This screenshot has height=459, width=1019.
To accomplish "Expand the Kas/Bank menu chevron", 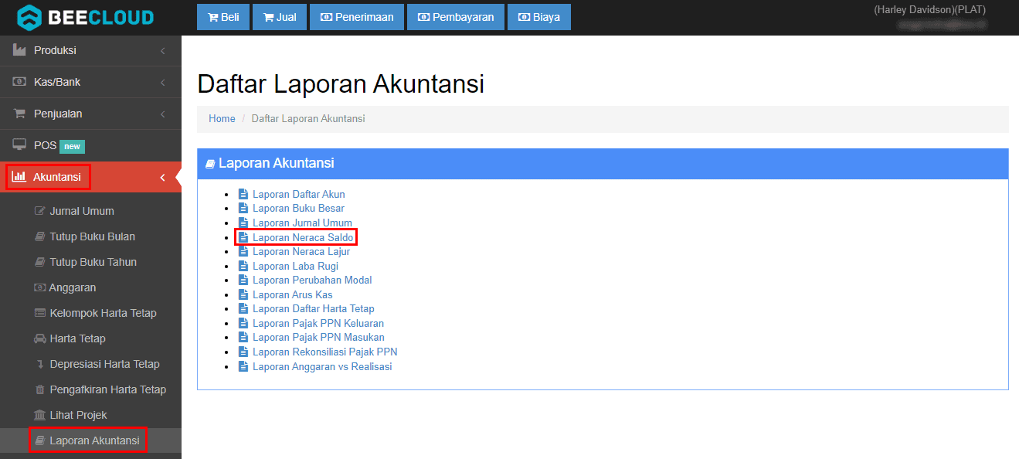I will 162,83.
